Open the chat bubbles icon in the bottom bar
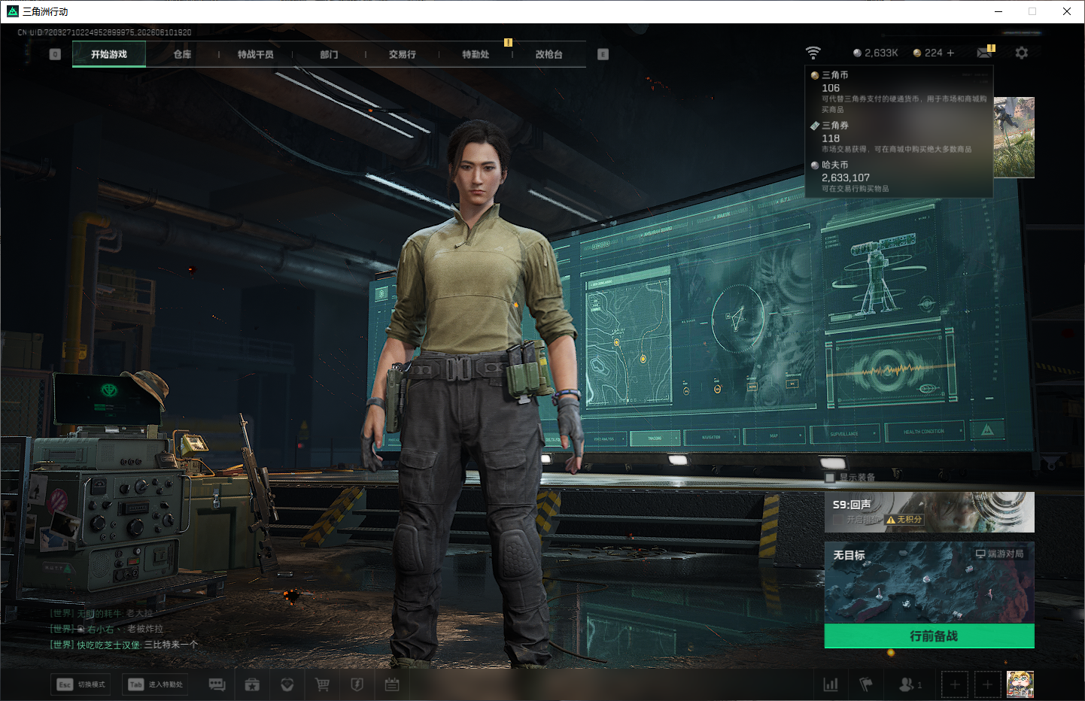The width and height of the screenshot is (1085, 701). tap(217, 684)
